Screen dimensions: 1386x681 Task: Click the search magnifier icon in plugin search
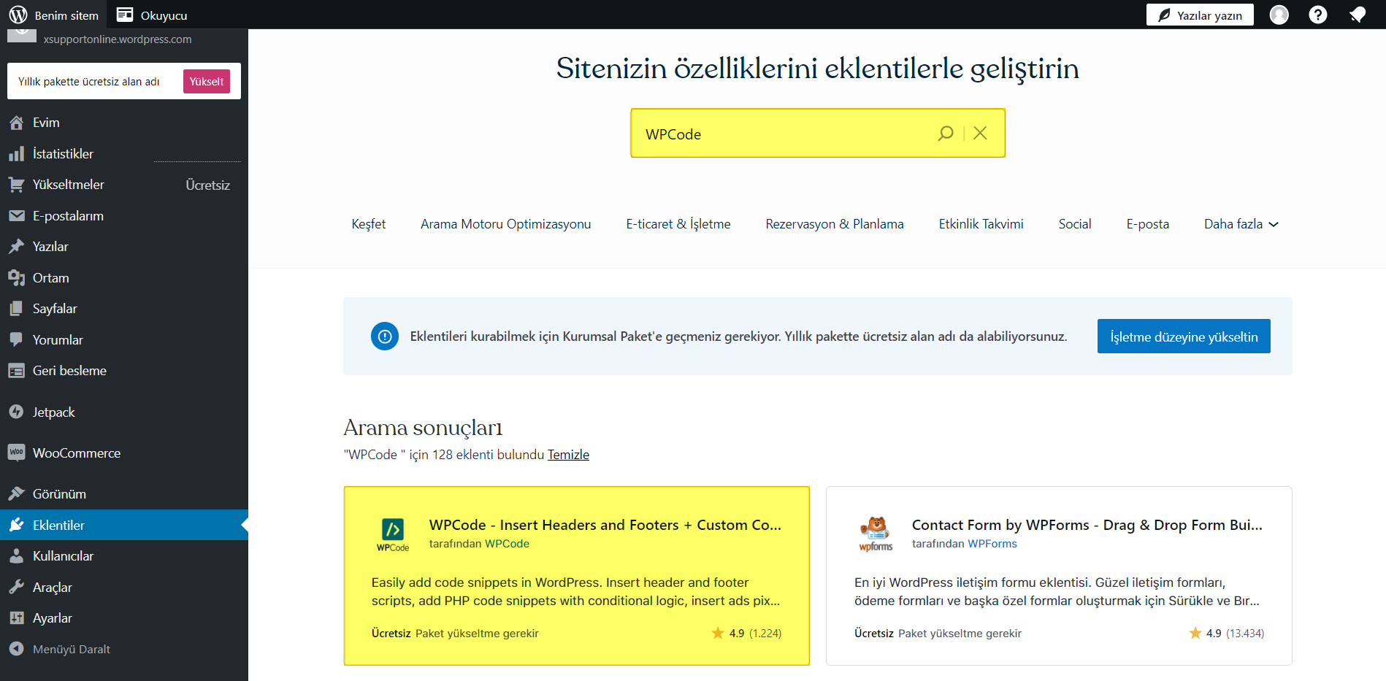(x=945, y=133)
